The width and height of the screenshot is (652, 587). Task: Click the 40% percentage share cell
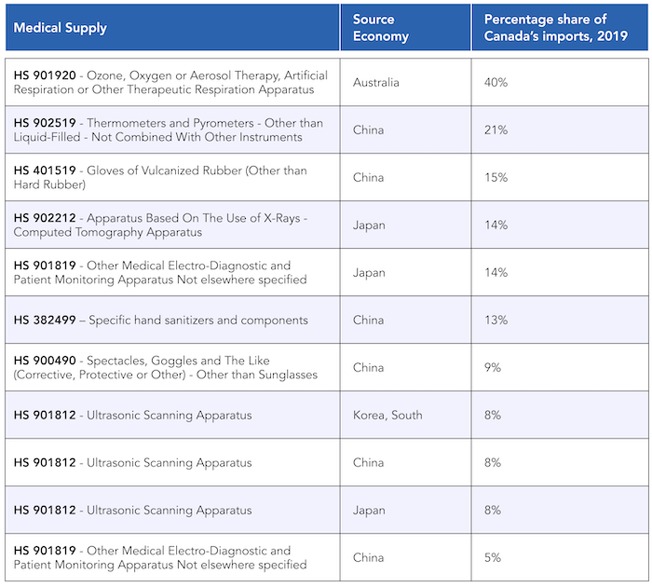pos(496,82)
